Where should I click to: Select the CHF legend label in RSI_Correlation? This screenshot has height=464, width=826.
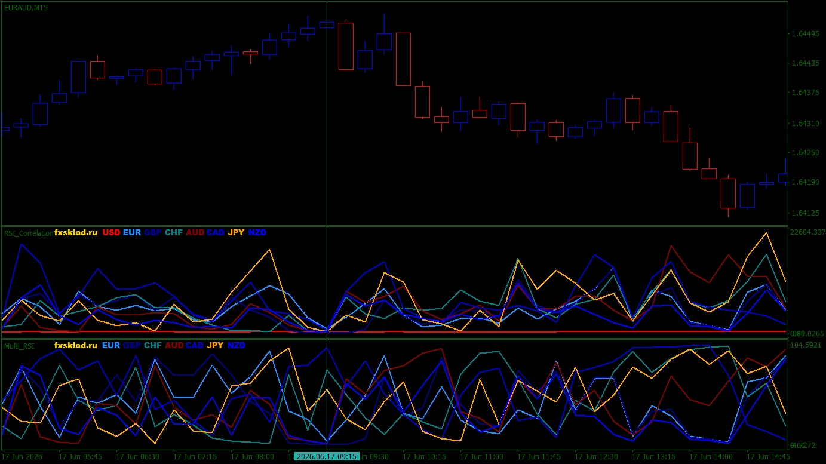(174, 232)
